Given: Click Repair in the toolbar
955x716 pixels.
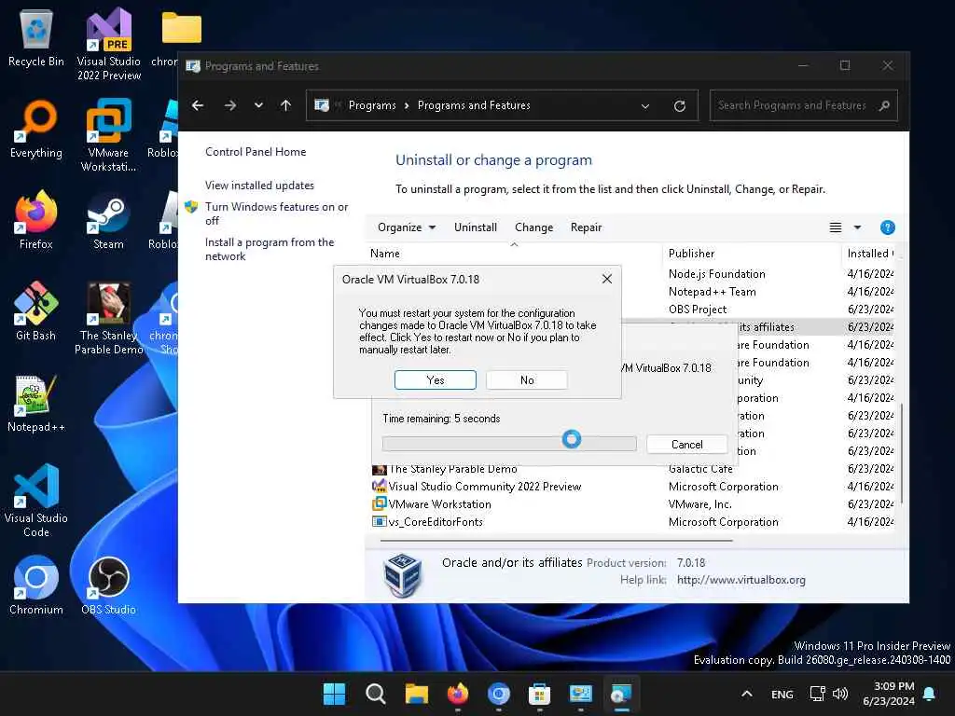Looking at the screenshot, I should (x=586, y=227).
